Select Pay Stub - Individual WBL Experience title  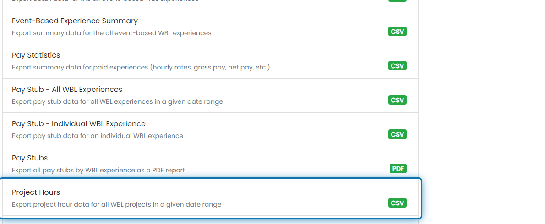pos(79,124)
